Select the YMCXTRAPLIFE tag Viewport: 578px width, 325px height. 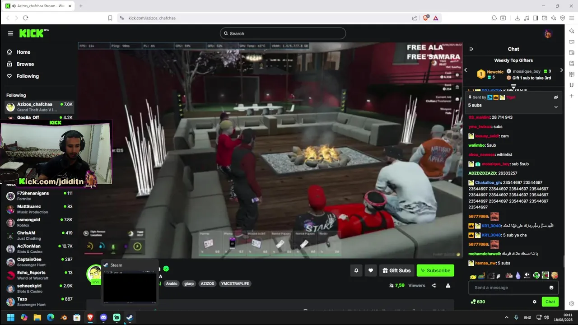click(235, 283)
